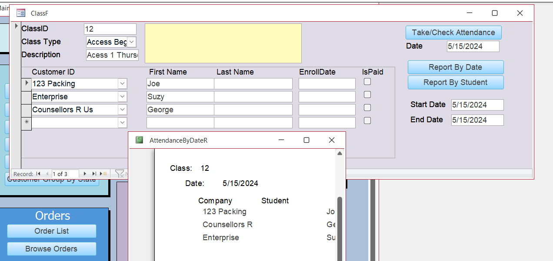Toggle IsPaid checkbox for Suzy
This screenshot has height=261, width=553.
click(367, 95)
